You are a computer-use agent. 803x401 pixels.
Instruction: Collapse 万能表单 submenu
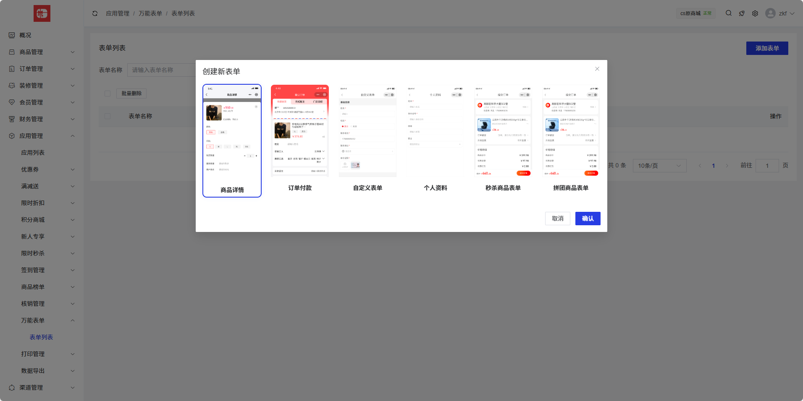point(73,320)
